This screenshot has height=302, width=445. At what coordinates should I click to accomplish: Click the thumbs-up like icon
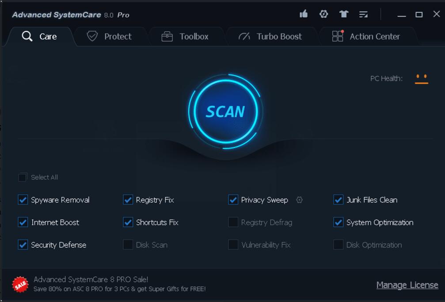[304, 14]
